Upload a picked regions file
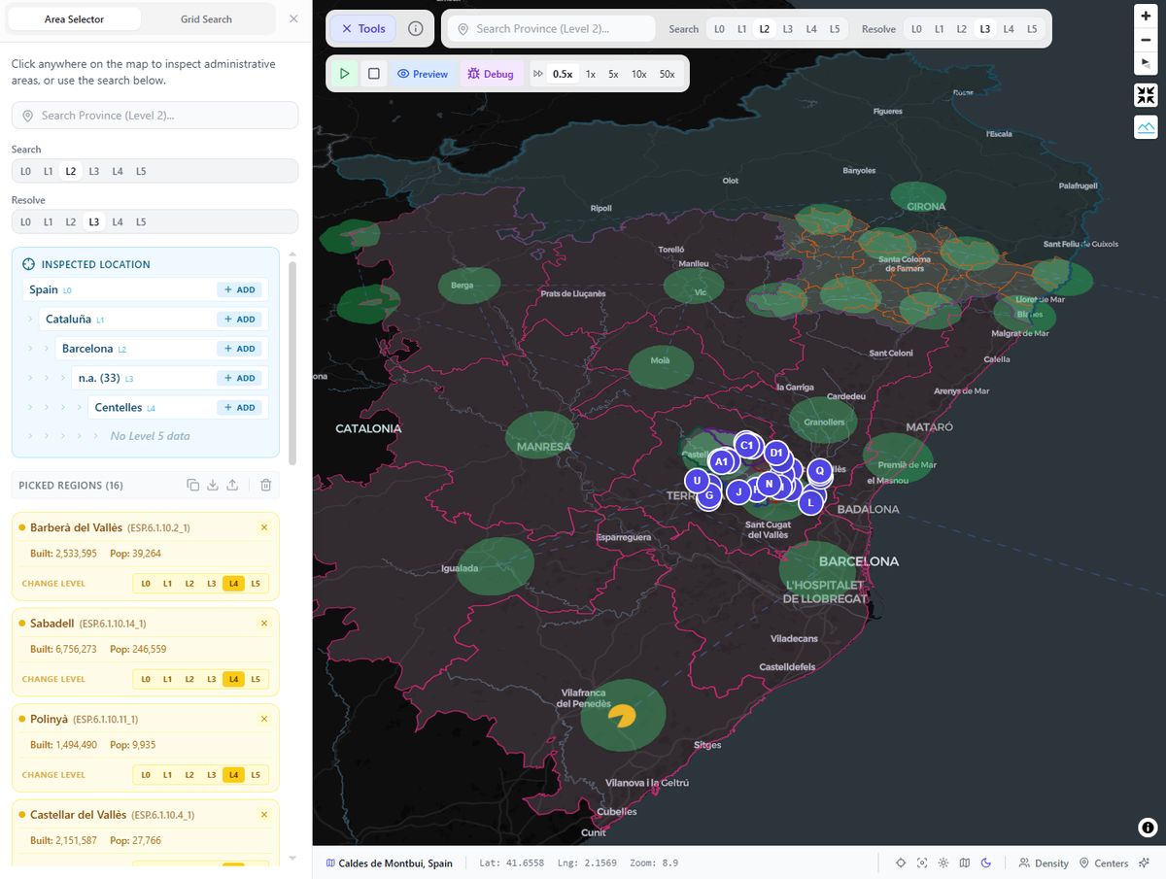 pos(233,486)
